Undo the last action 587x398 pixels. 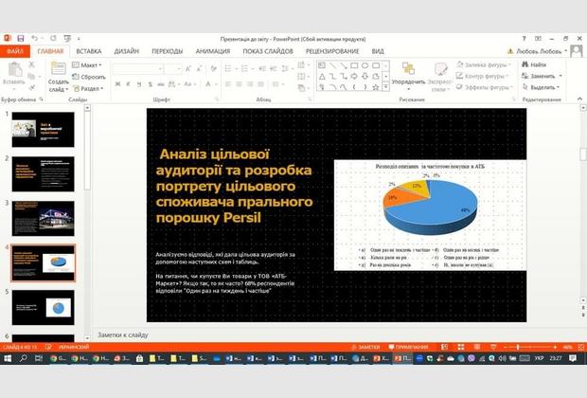pyautogui.click(x=34, y=39)
